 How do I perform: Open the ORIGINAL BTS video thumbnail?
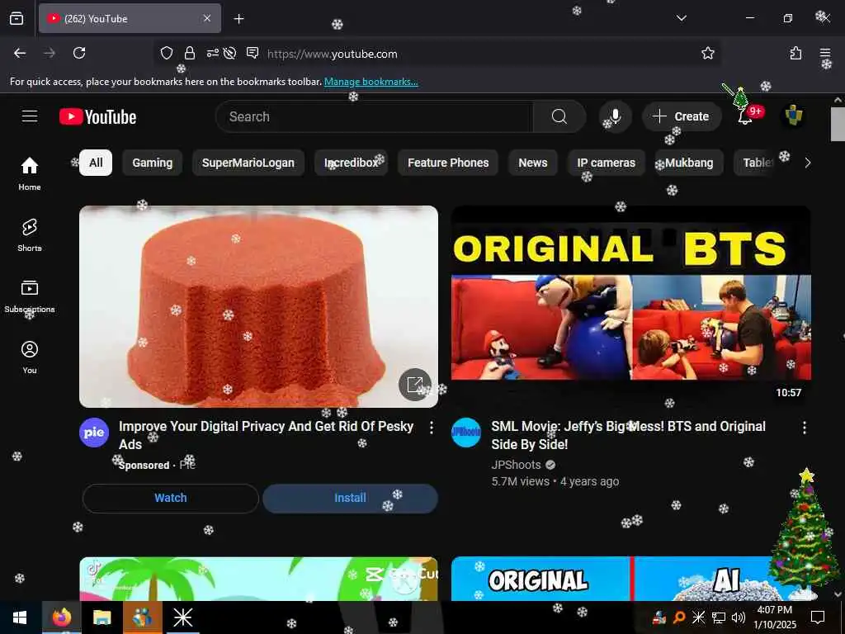pyautogui.click(x=631, y=306)
